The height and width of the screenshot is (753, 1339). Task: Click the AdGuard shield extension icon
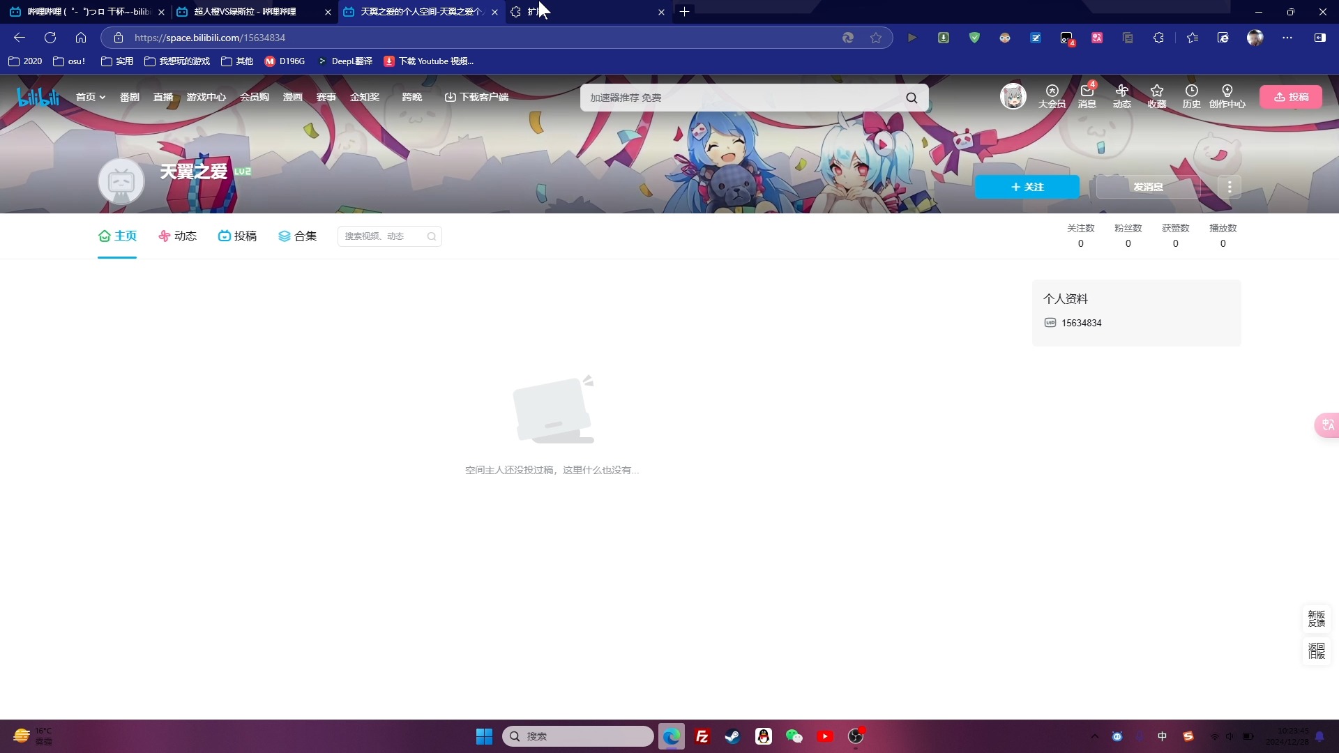pos(974,38)
